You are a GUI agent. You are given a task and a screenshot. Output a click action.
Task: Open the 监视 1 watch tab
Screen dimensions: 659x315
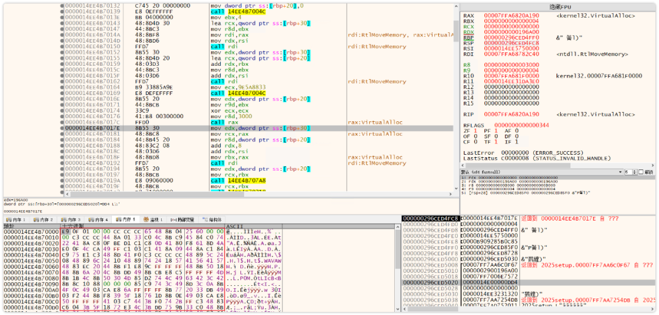point(153,219)
